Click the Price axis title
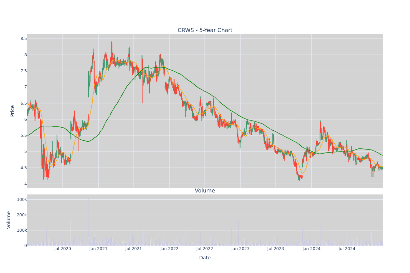The image size is (410, 273). tap(13, 111)
